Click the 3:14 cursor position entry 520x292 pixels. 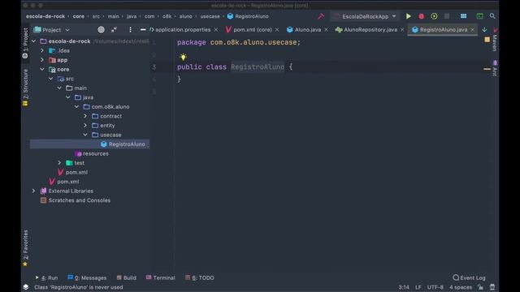click(404, 287)
